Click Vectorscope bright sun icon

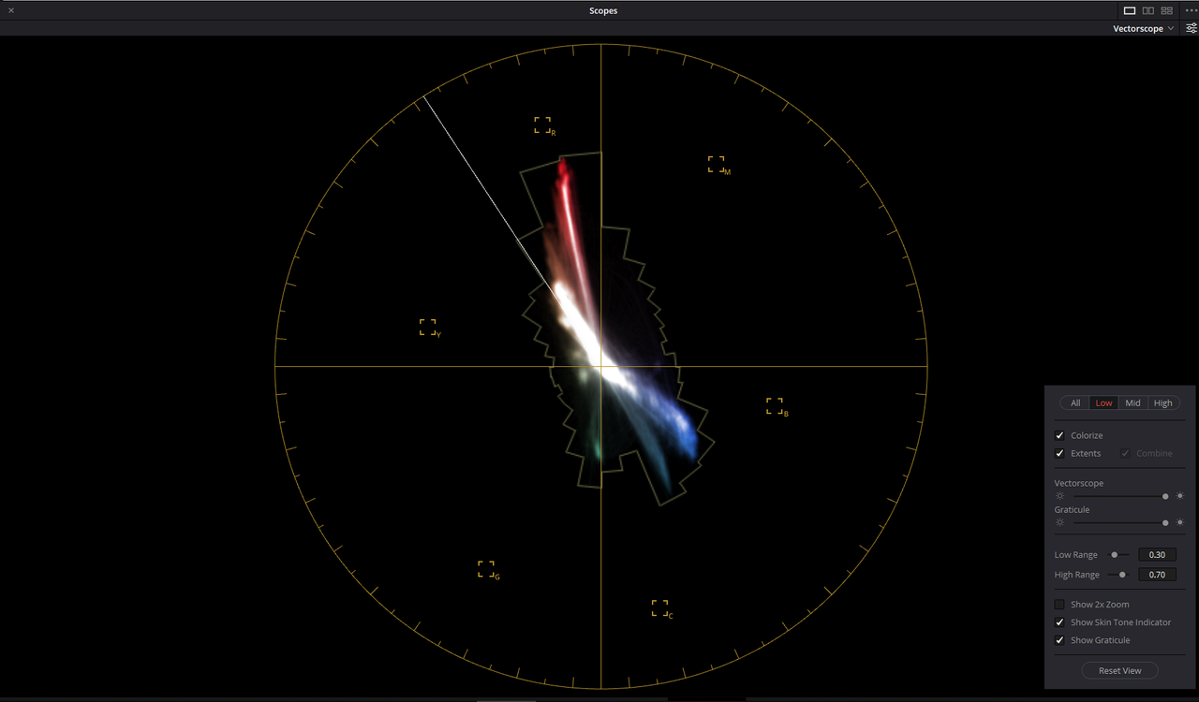pos(1180,496)
